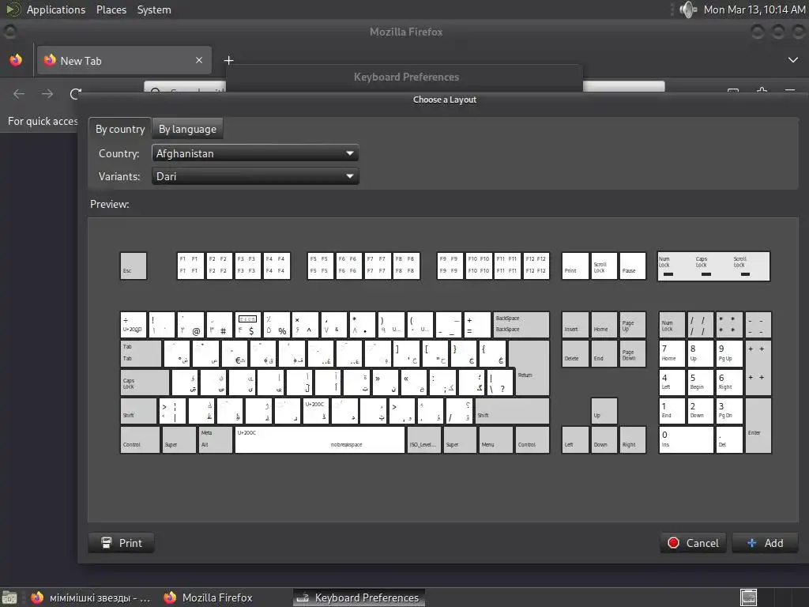Switch to the By country tab

[120, 129]
